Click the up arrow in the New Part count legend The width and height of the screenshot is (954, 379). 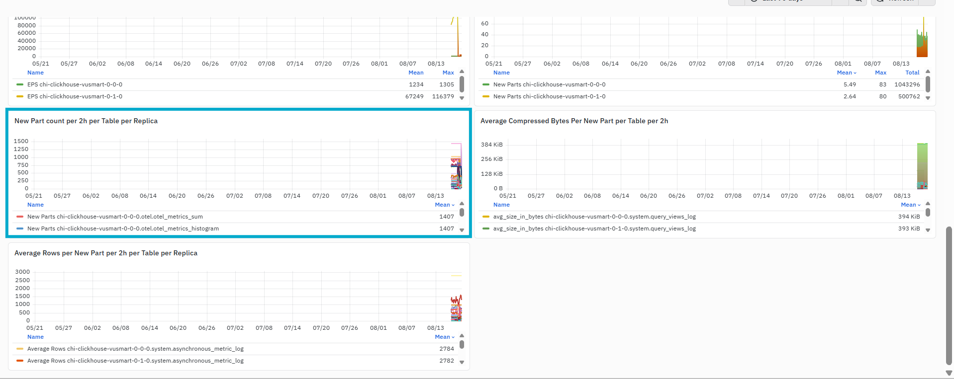[462, 204]
